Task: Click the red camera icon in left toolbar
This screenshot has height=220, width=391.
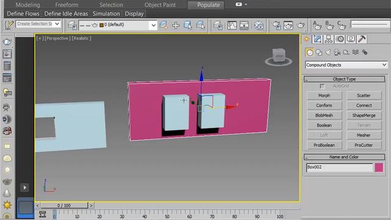Action: pos(7,131)
